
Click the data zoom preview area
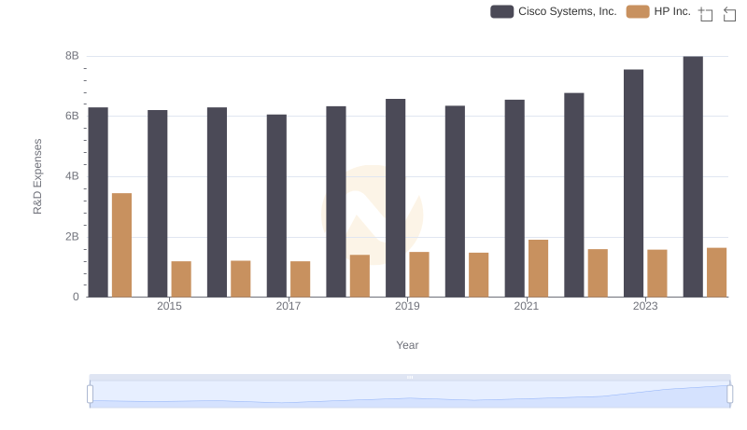tap(410, 395)
